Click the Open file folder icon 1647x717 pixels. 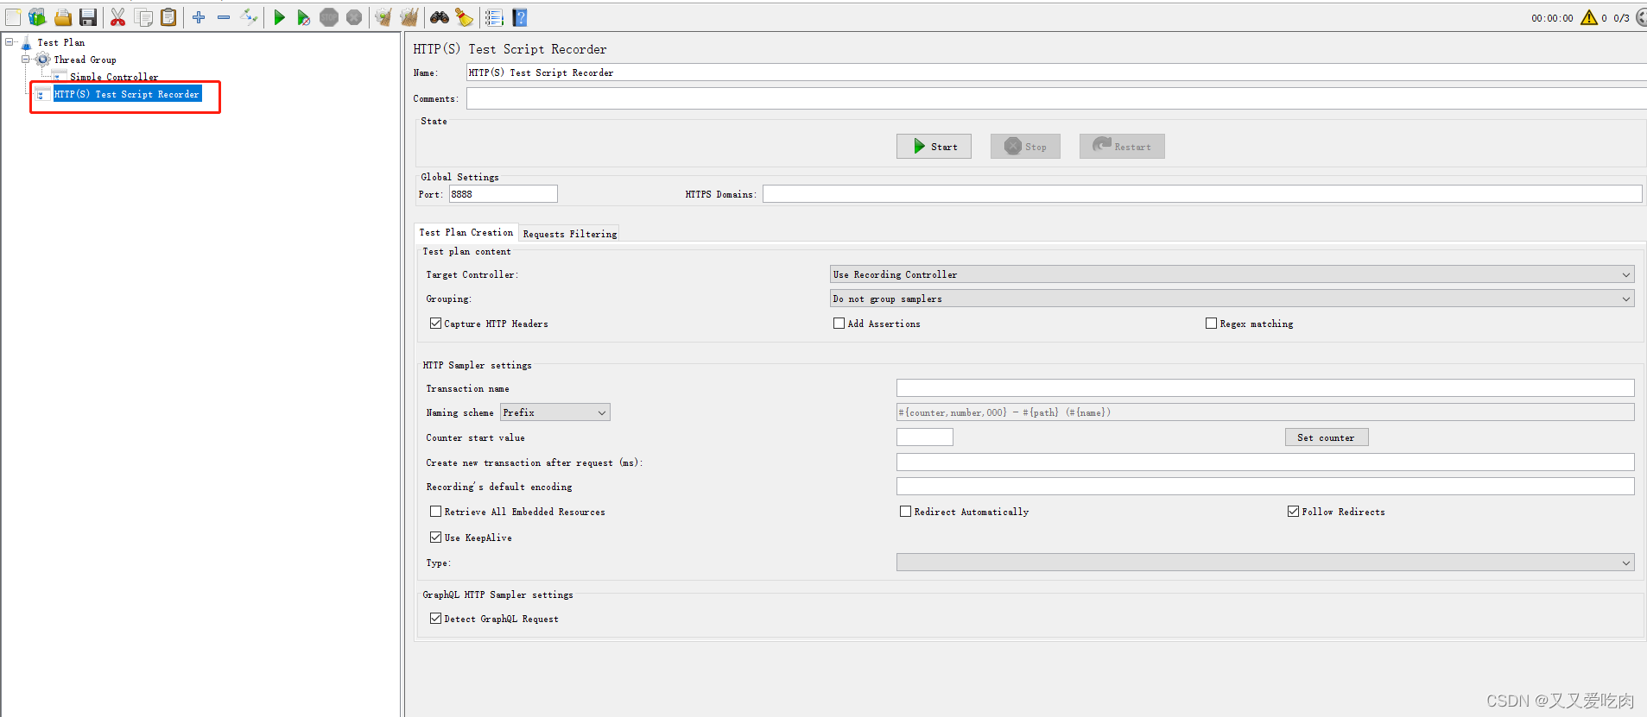click(63, 17)
